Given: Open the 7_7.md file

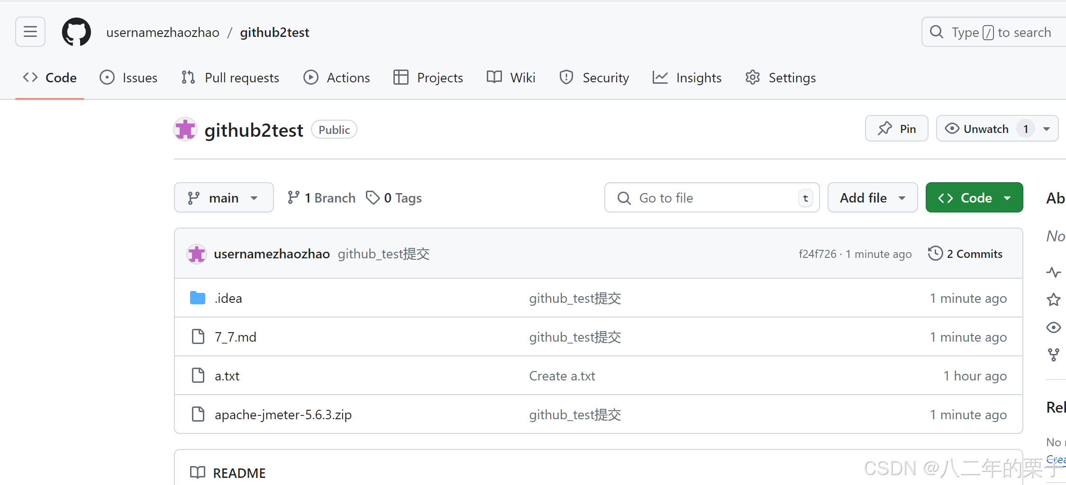Looking at the screenshot, I should pyautogui.click(x=235, y=337).
